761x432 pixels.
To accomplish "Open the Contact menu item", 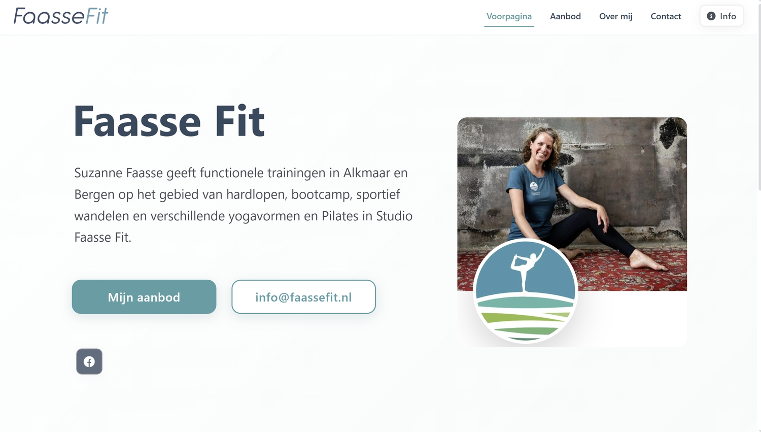I will click(666, 16).
